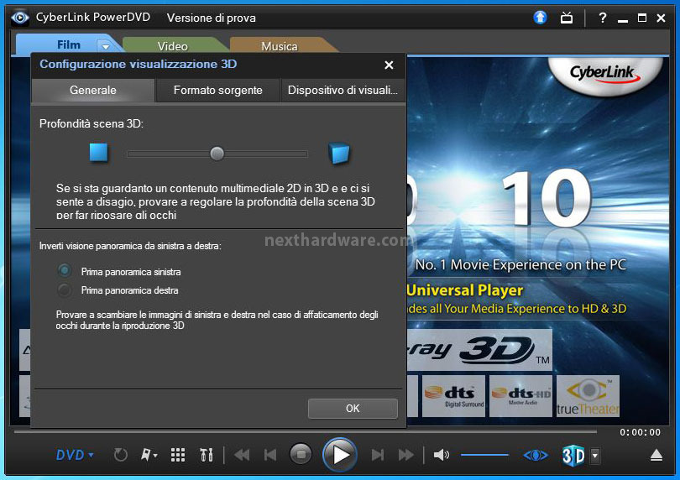680x480 pixels.
Task: Switch to the Film tab
Action: [69, 45]
